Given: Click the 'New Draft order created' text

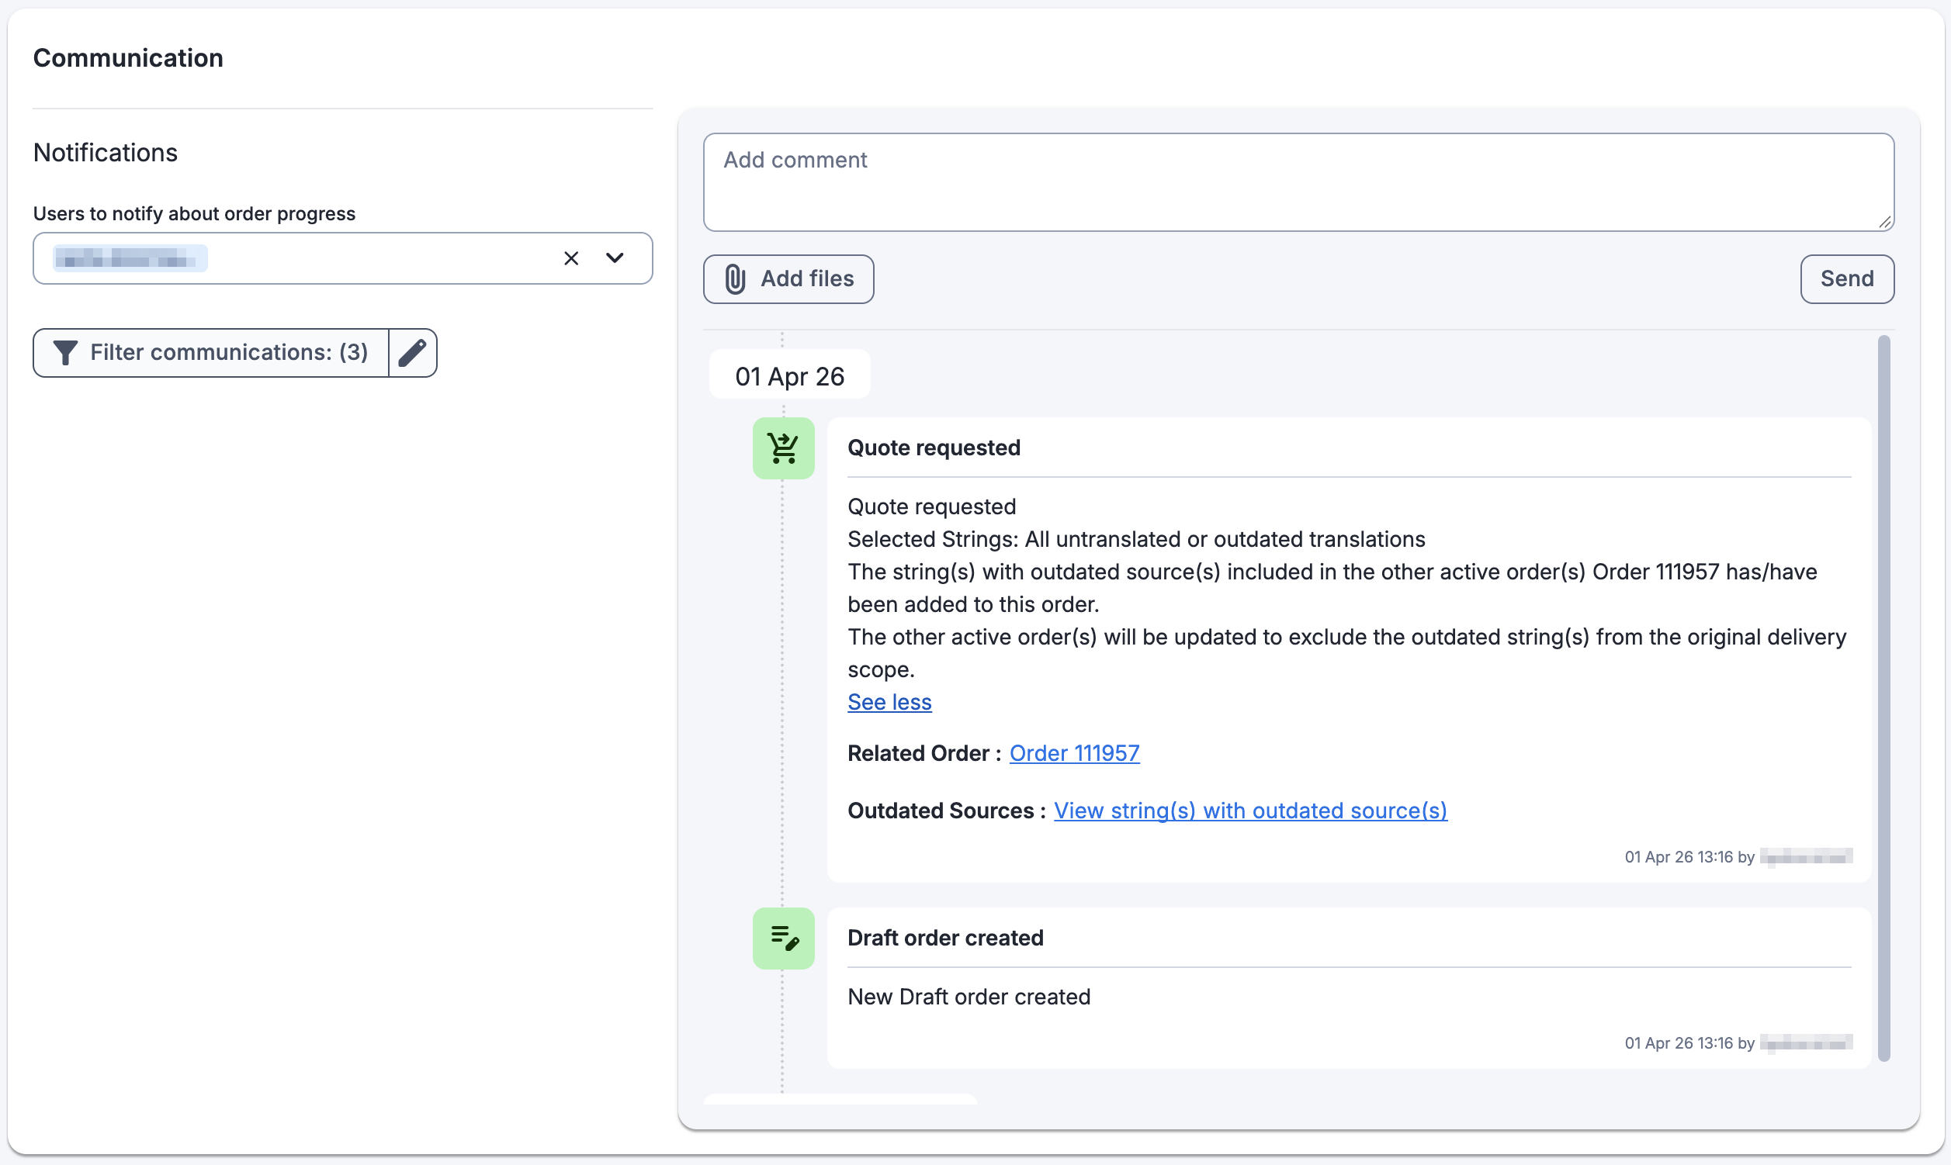Looking at the screenshot, I should (969, 996).
